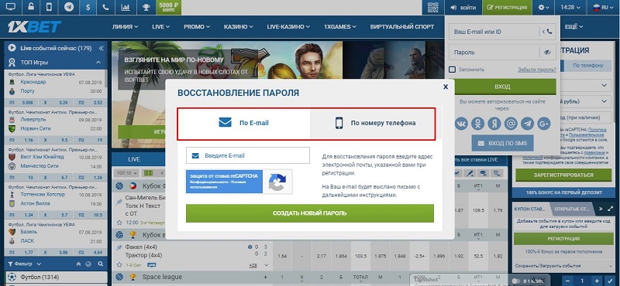Click the phone callback icon in top bar
This screenshot has width=620, height=286.
point(105,7)
